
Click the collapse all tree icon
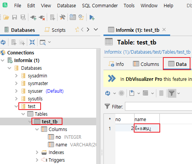click(x=32, y=42)
